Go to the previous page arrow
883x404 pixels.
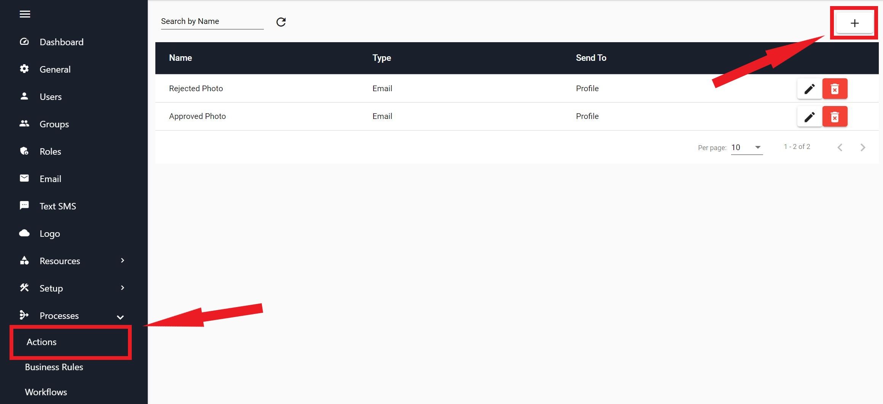click(840, 147)
